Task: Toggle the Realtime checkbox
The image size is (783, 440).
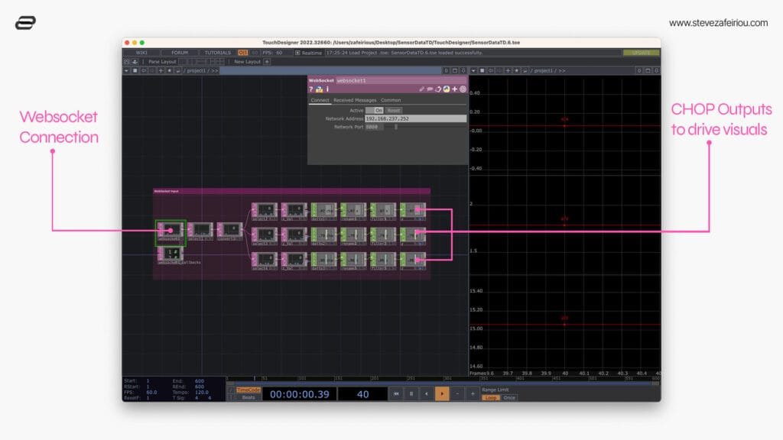Action: (297, 53)
